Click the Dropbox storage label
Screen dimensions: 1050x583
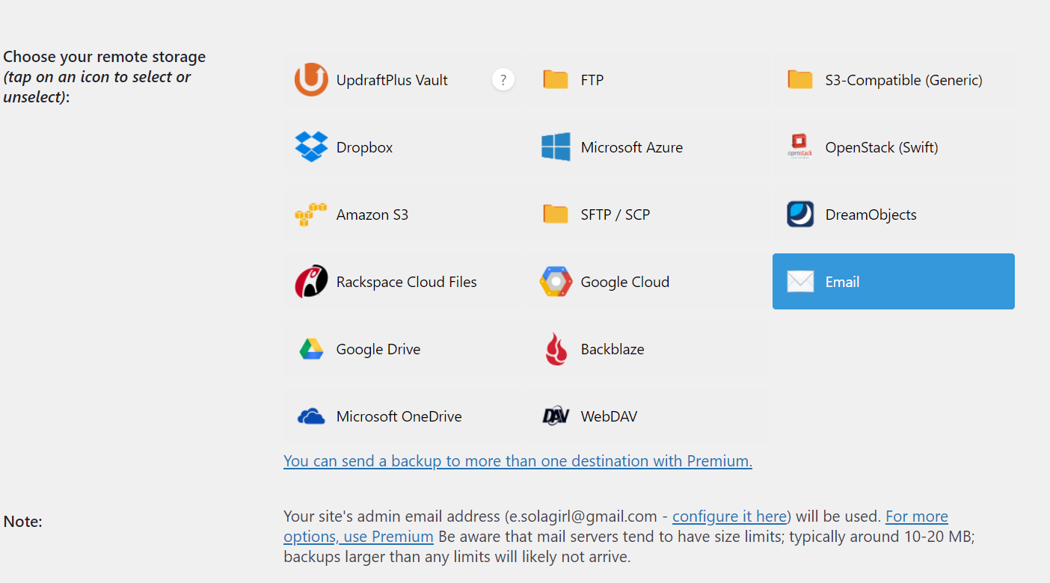coord(364,147)
